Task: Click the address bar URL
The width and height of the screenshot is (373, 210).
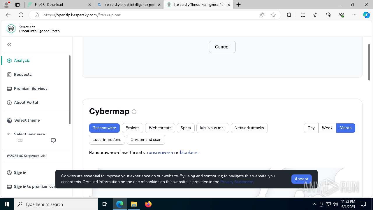Action: click(82, 15)
